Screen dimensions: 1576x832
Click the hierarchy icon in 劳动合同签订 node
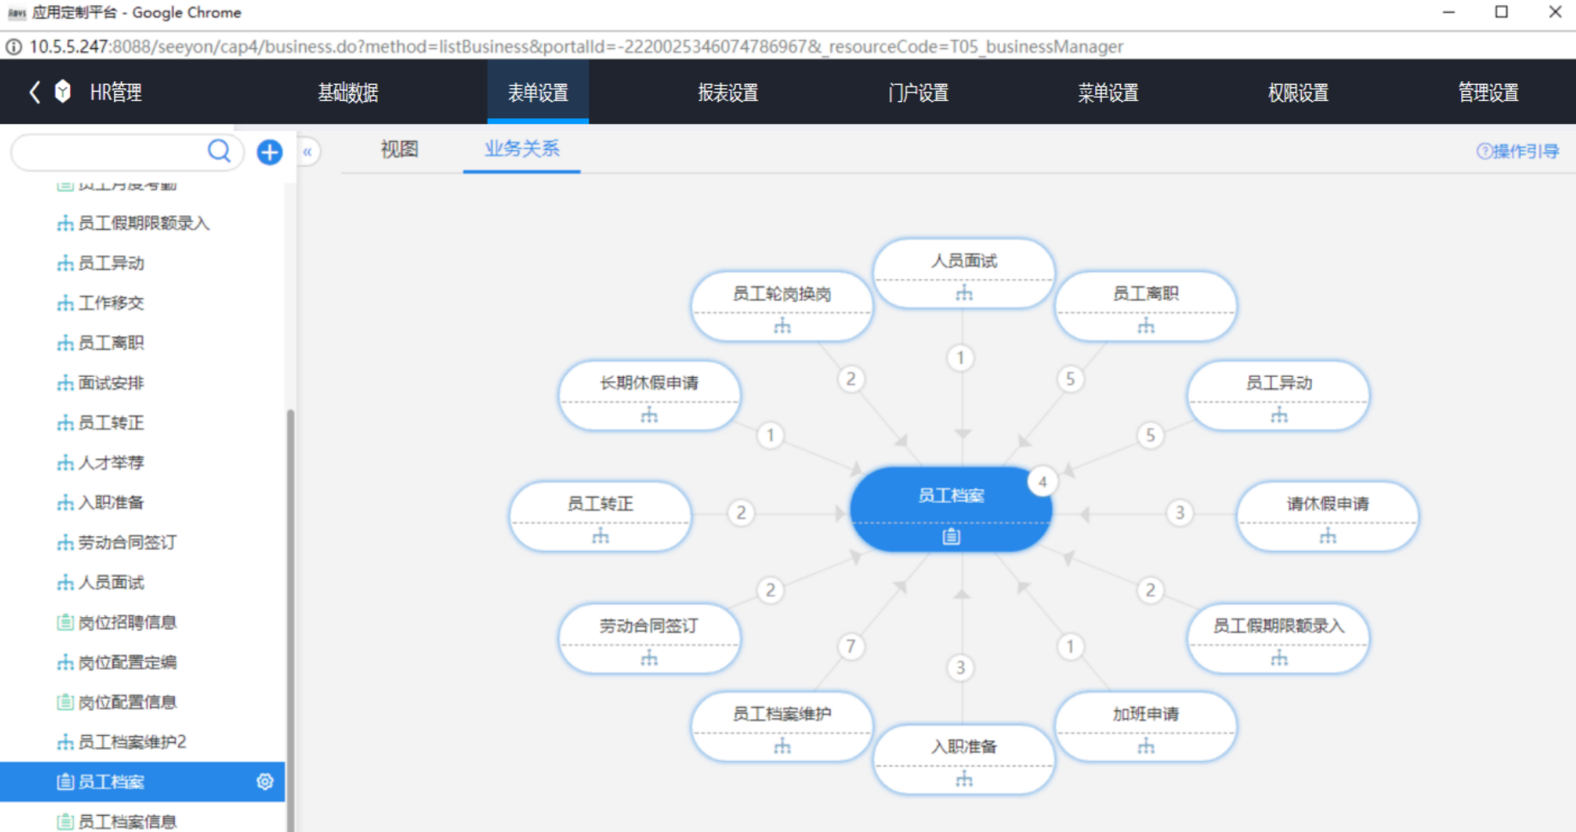pyautogui.click(x=650, y=658)
